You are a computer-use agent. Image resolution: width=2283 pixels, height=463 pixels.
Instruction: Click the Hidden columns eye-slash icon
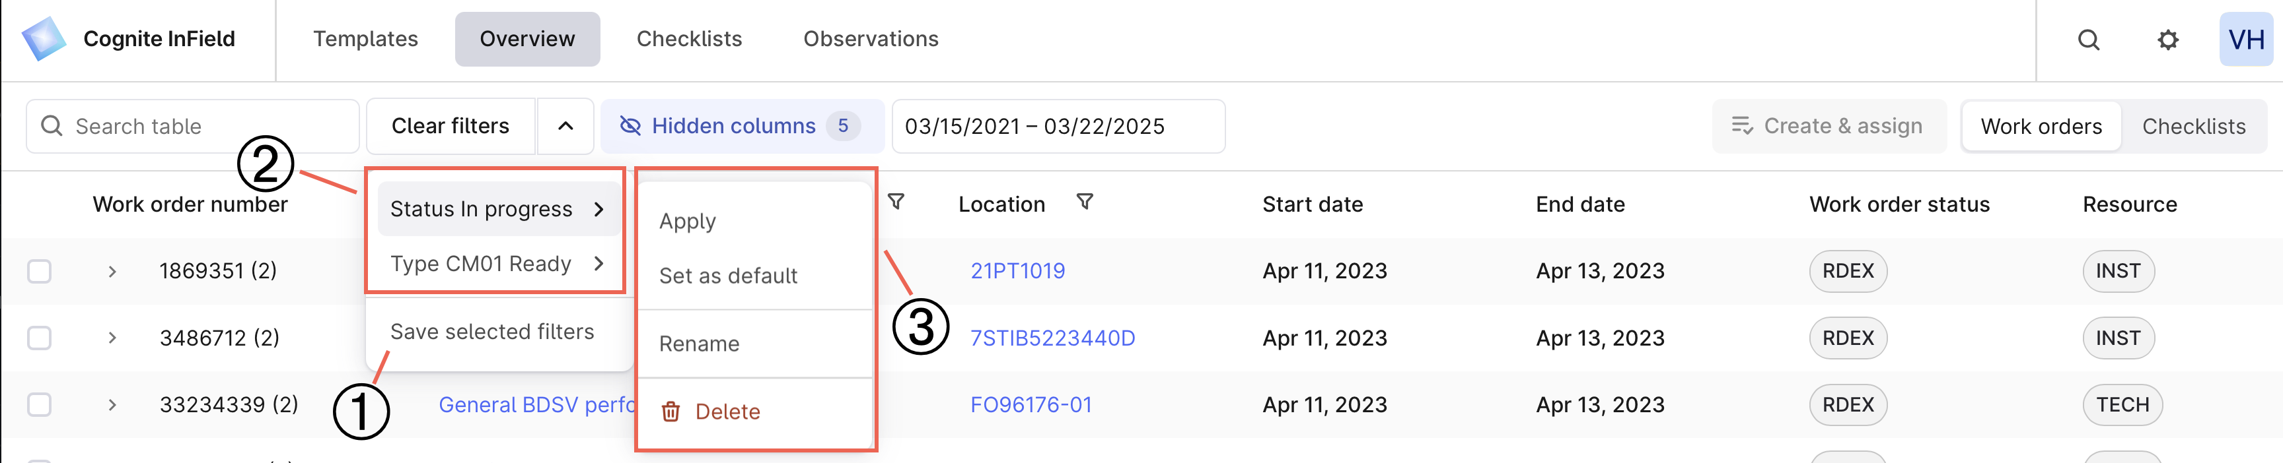(x=630, y=127)
